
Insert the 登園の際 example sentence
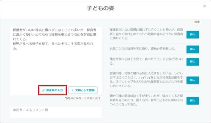[192, 80]
